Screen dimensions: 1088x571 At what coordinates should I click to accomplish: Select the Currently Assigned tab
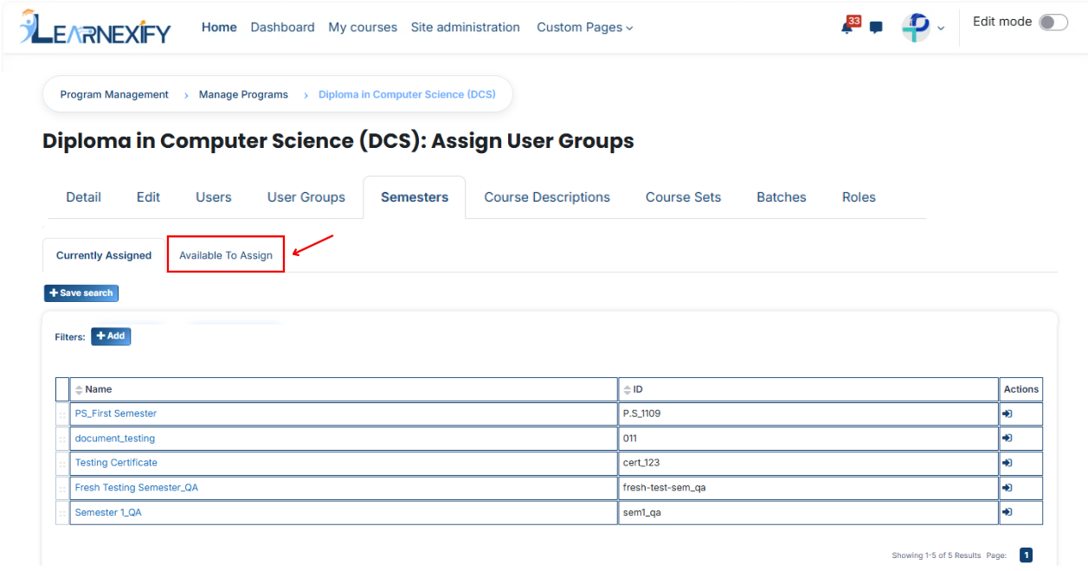tap(104, 255)
